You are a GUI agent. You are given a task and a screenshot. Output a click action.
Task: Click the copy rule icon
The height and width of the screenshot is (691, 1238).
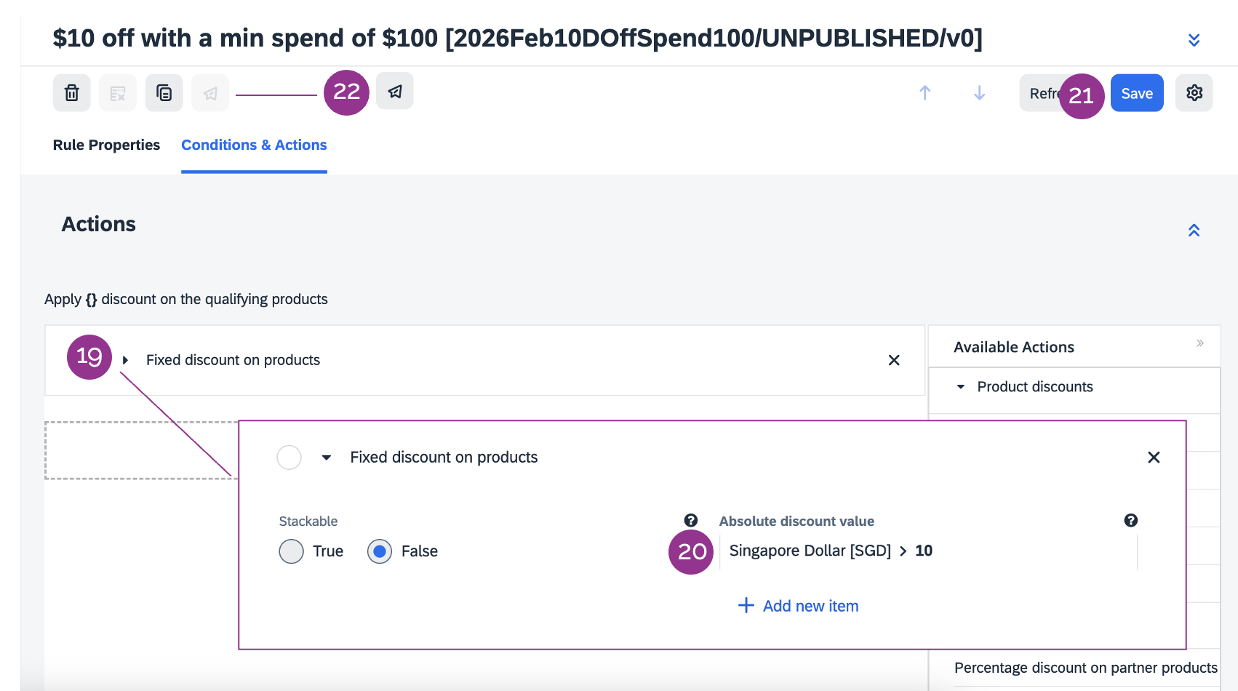[x=164, y=93]
